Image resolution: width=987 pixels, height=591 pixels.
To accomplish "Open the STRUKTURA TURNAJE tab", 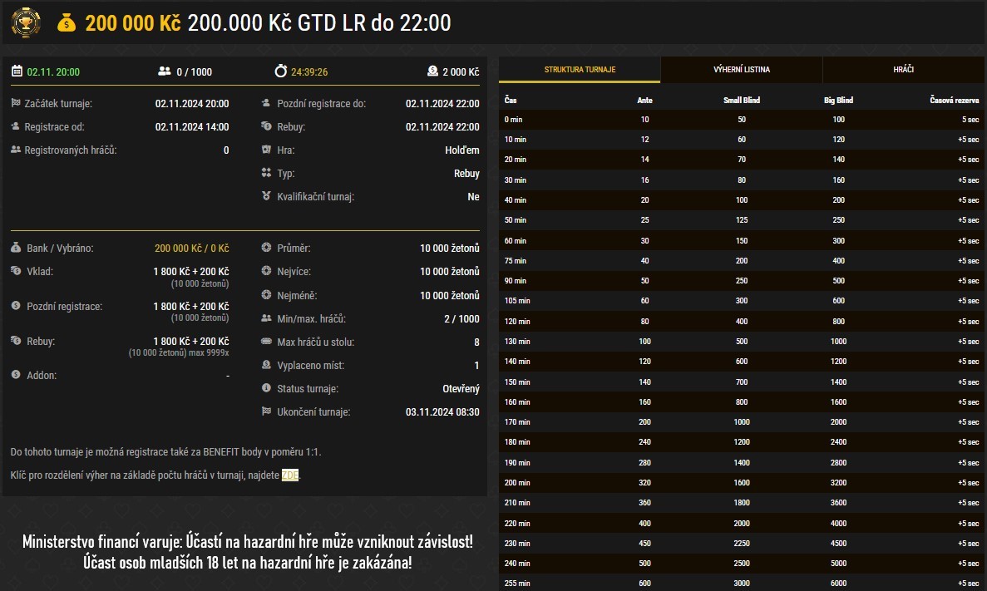I will (579, 69).
